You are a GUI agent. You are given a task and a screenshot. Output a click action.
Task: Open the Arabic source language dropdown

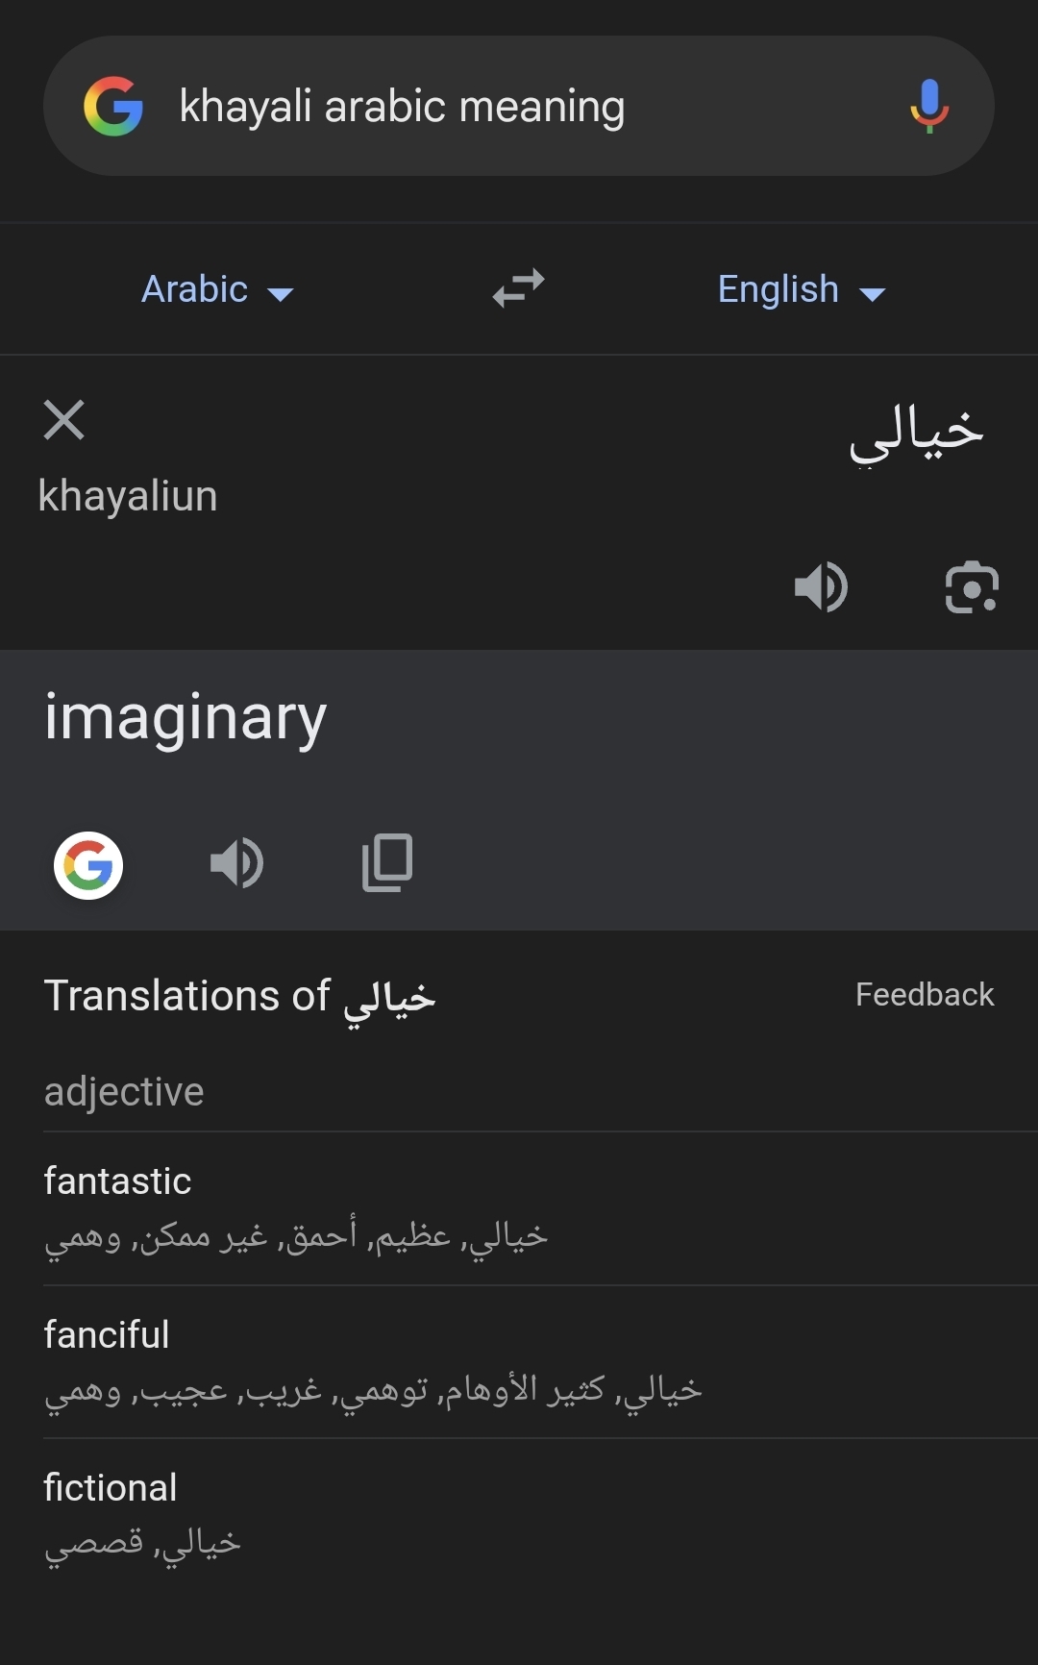pyautogui.click(x=217, y=289)
